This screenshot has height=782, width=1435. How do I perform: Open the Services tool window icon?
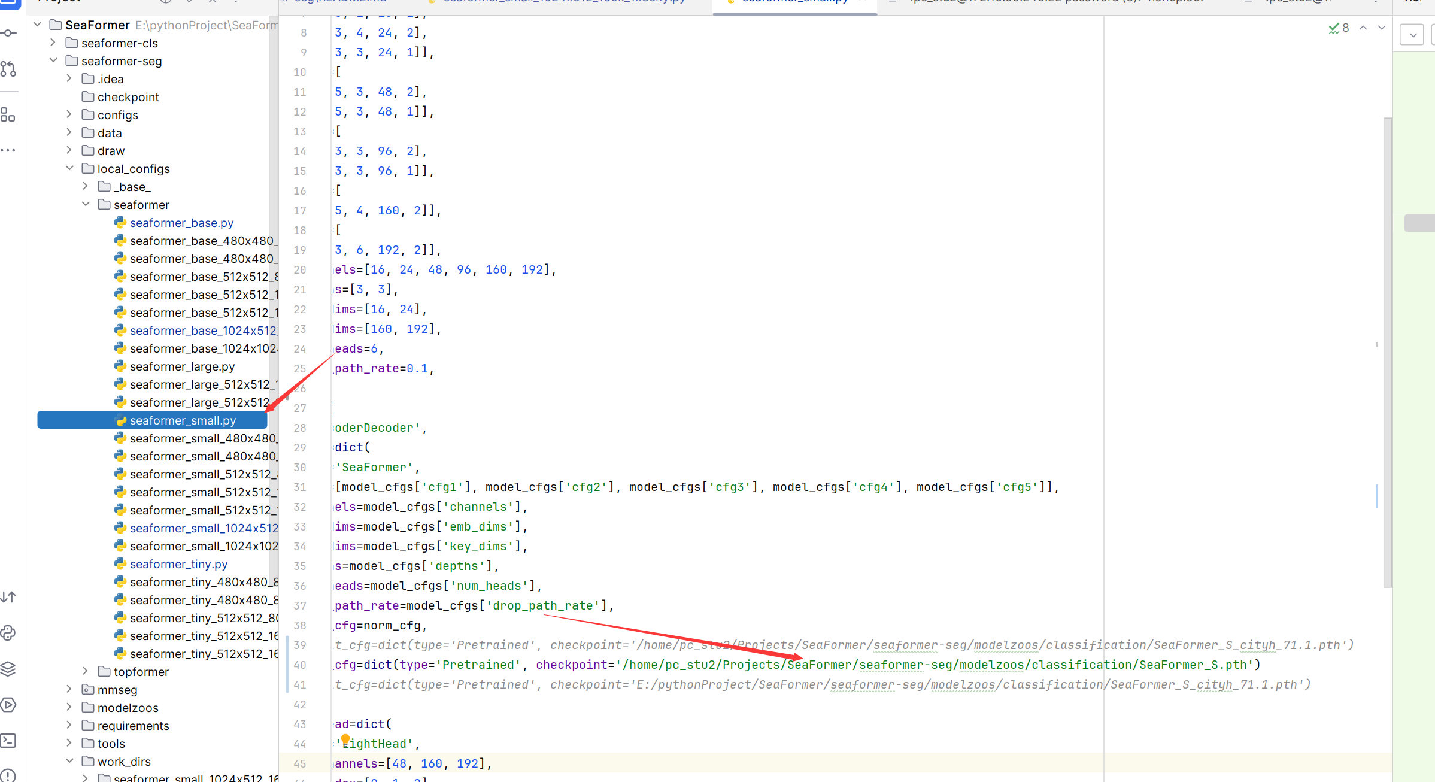(8, 705)
